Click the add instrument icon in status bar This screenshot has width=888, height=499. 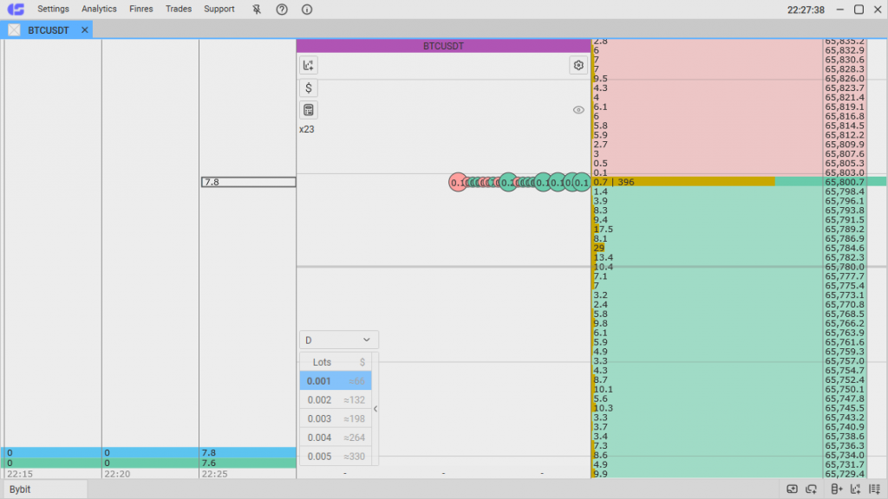pos(835,489)
